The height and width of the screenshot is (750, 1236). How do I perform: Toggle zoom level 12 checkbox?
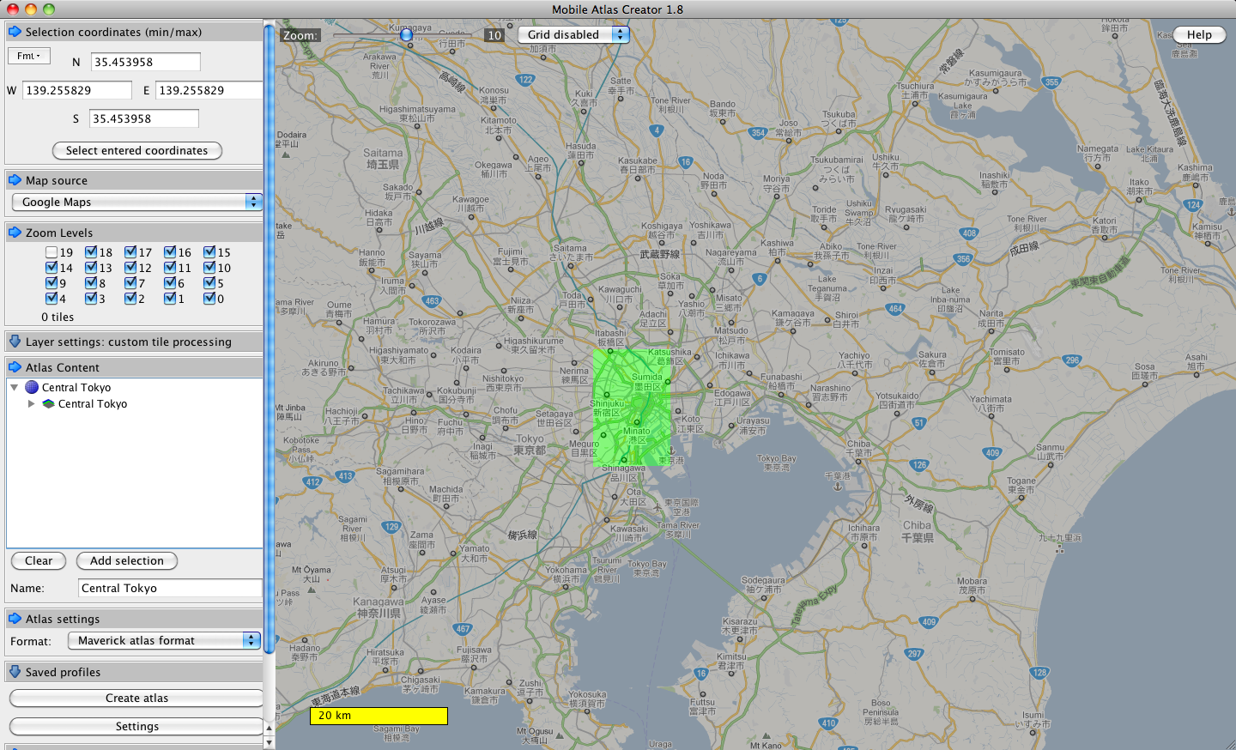(130, 268)
